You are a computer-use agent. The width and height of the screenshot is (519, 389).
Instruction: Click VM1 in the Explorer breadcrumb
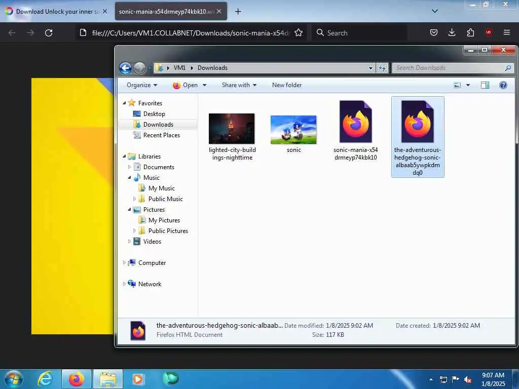[x=179, y=68]
